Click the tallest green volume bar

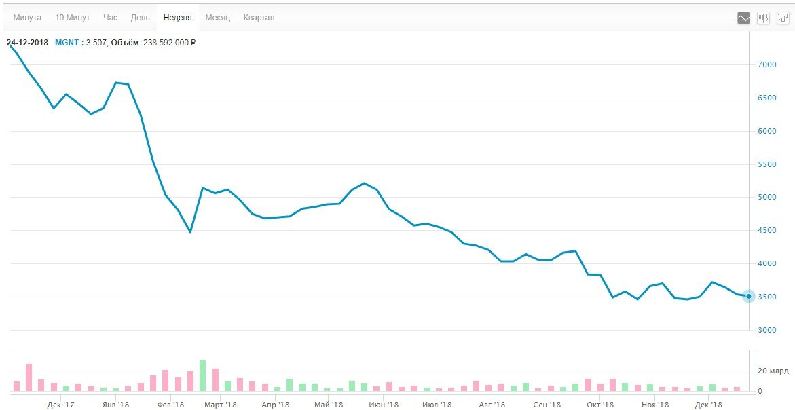coord(202,376)
